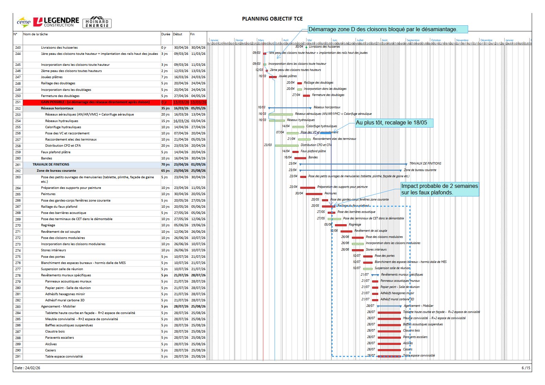Click the 'Au plus tôt, recalage' note
545x385 pixels.
(x=394, y=123)
